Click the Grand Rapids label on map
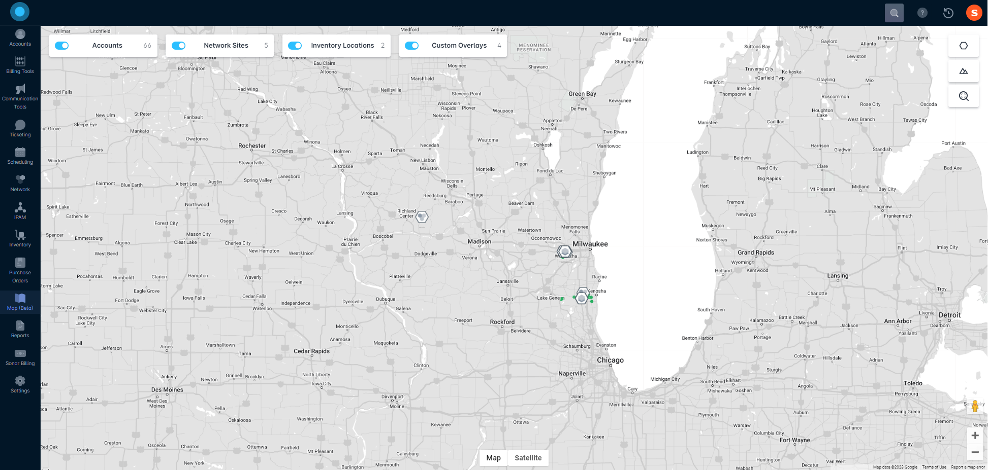Viewport: 988px width, 470px height. [x=756, y=252]
